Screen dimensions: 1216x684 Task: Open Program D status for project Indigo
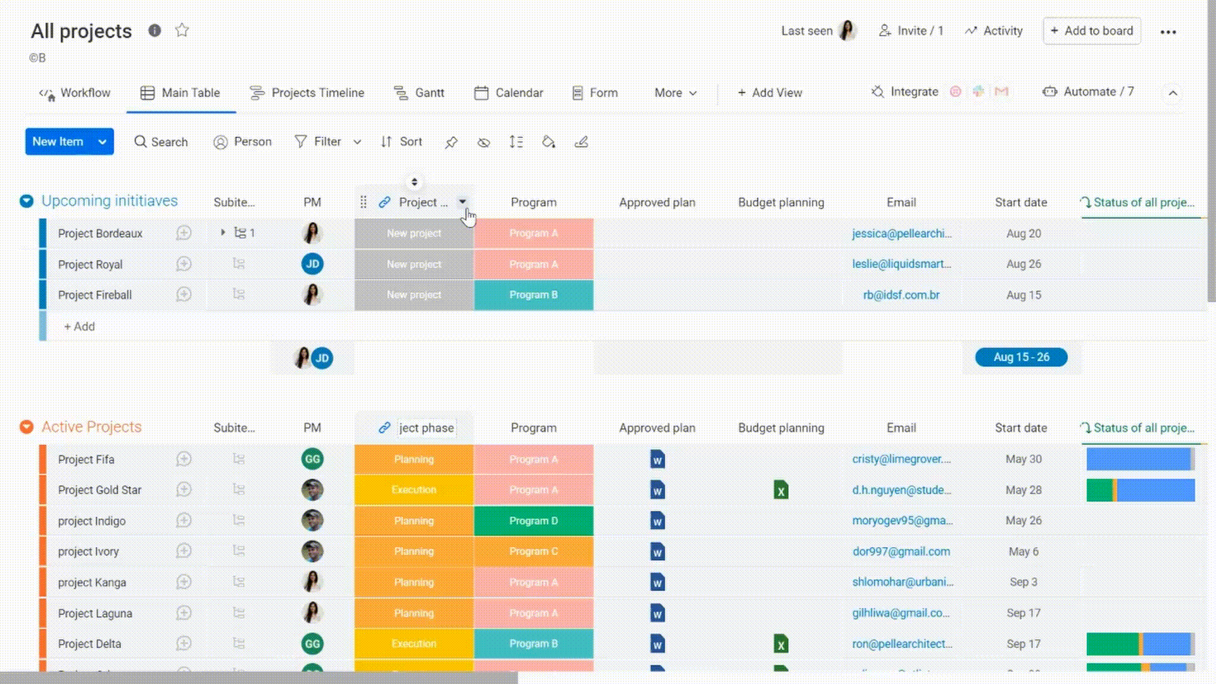tap(533, 521)
